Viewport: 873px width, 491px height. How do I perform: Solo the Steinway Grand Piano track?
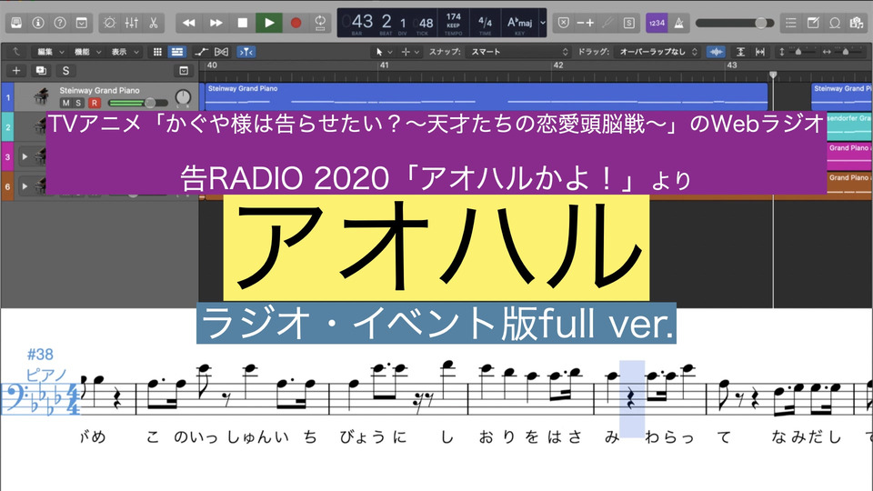(78, 103)
